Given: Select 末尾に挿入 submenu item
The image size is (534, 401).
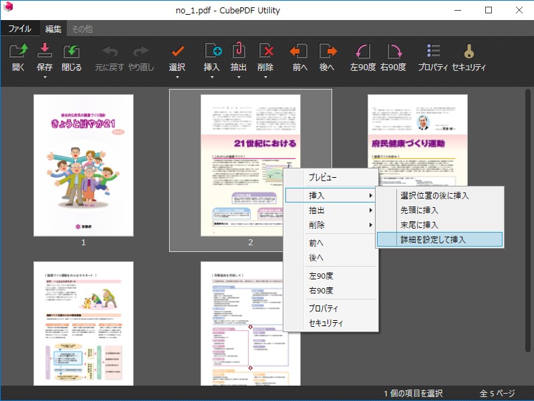Looking at the screenshot, I should coord(440,225).
